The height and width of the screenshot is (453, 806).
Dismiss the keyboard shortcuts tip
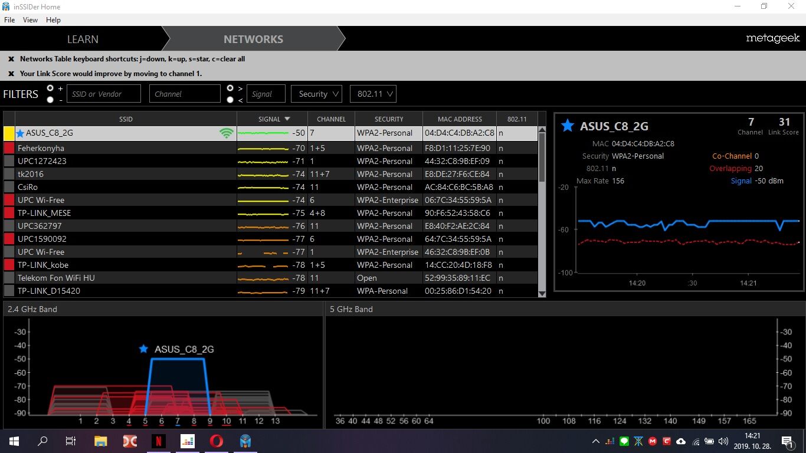(11, 59)
